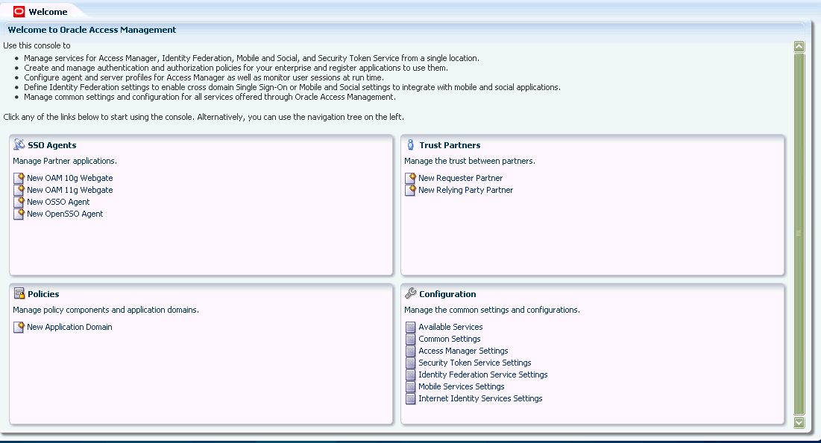Click the vertical scrollbar thumb
821x443 pixels.
tap(799, 233)
